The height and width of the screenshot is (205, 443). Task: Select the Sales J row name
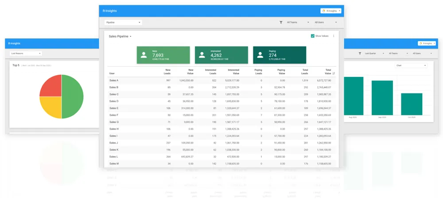[x=114, y=143]
